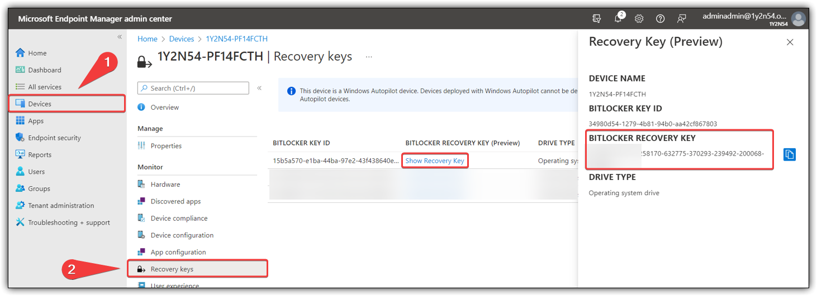Open Devices in the left navigation
The width and height of the screenshot is (817, 296).
click(40, 104)
